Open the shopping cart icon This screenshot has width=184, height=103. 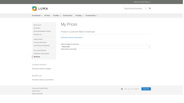pos(150,8)
